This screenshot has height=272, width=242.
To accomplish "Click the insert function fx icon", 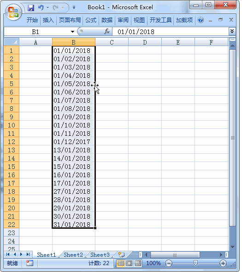I will point(107,32).
